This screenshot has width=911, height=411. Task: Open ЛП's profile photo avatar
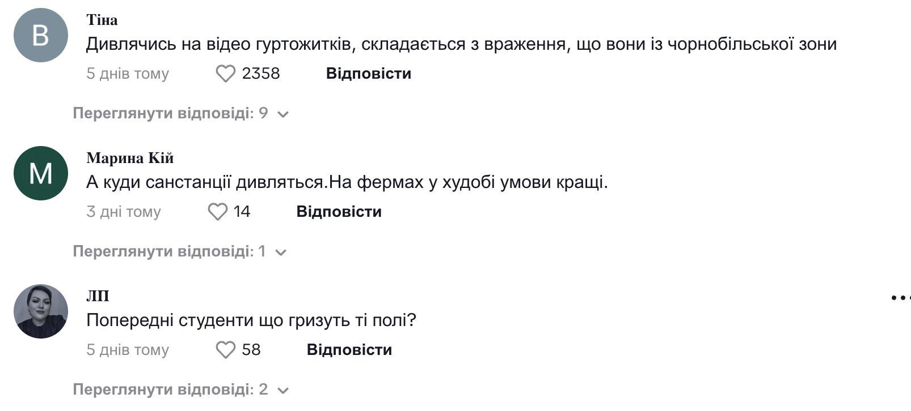point(41,311)
